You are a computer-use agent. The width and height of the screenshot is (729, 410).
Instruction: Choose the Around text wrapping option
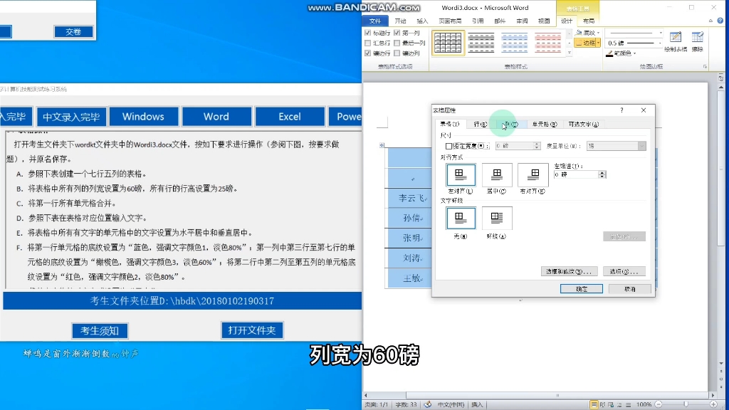tap(496, 218)
